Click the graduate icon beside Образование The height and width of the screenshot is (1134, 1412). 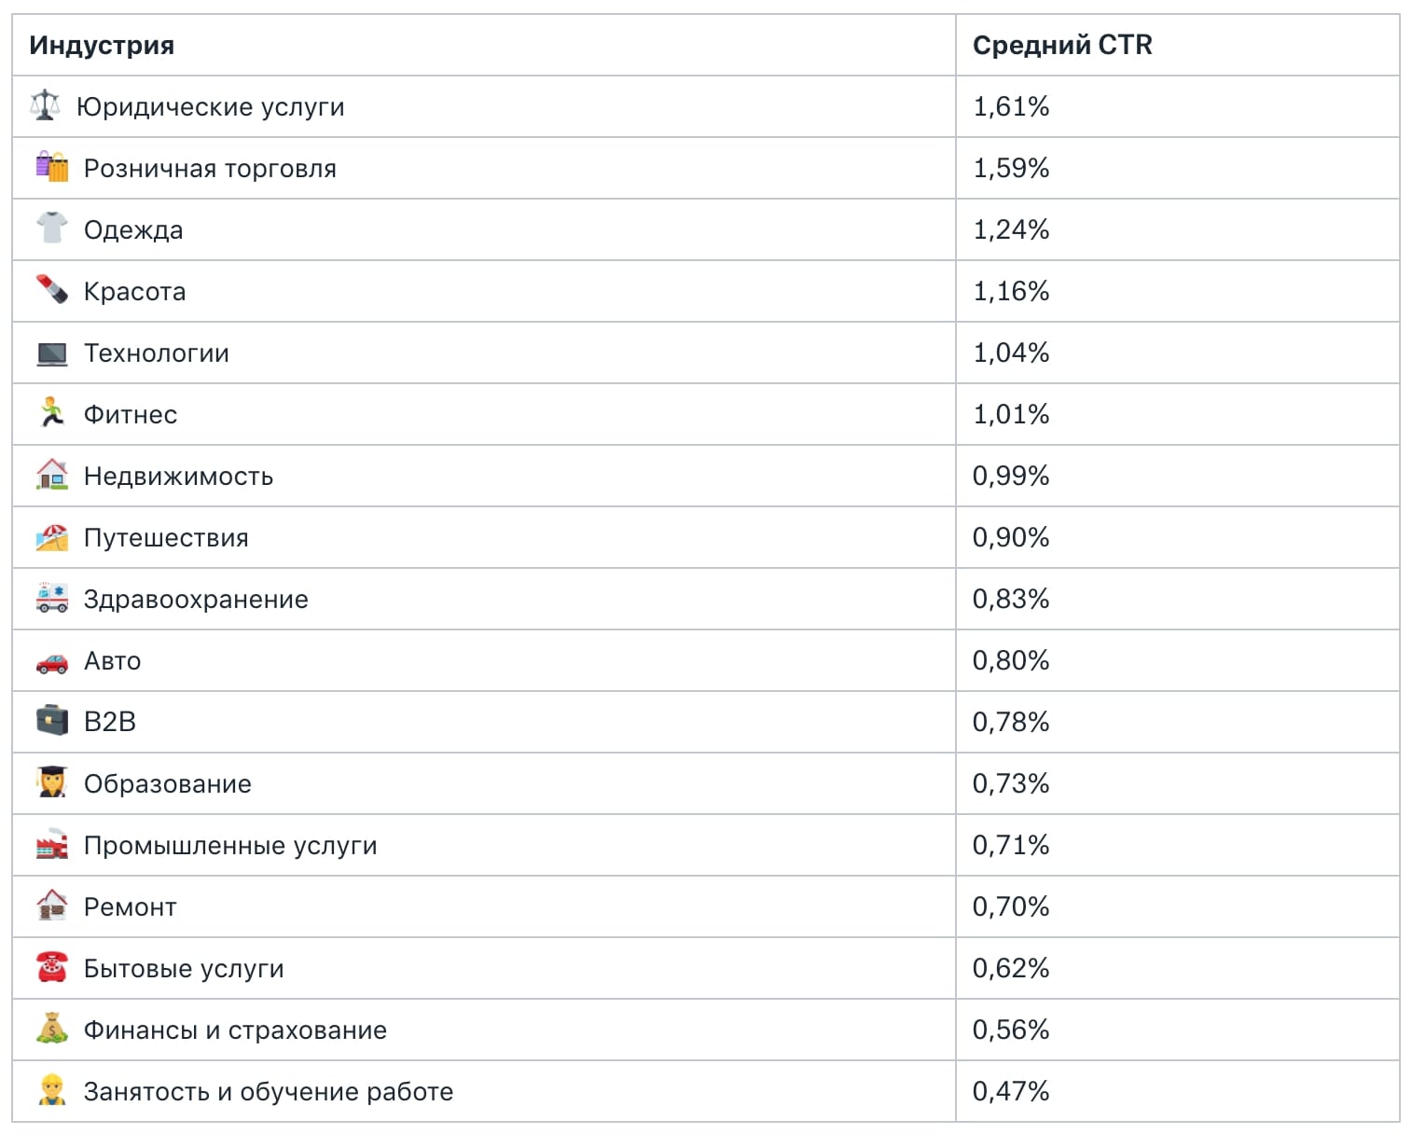[52, 782]
